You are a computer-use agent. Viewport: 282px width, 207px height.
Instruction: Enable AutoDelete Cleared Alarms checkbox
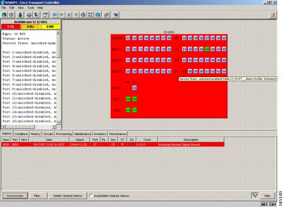(91, 195)
